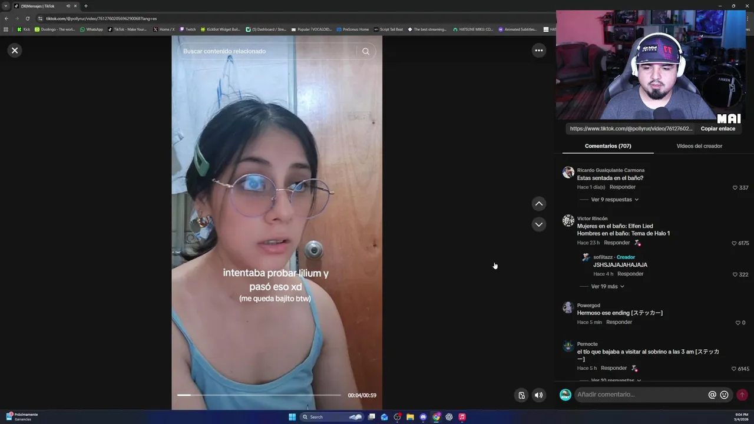This screenshot has height=424, width=754.
Task: Open the HATSUNE MIKU bookmark
Action: point(473,29)
